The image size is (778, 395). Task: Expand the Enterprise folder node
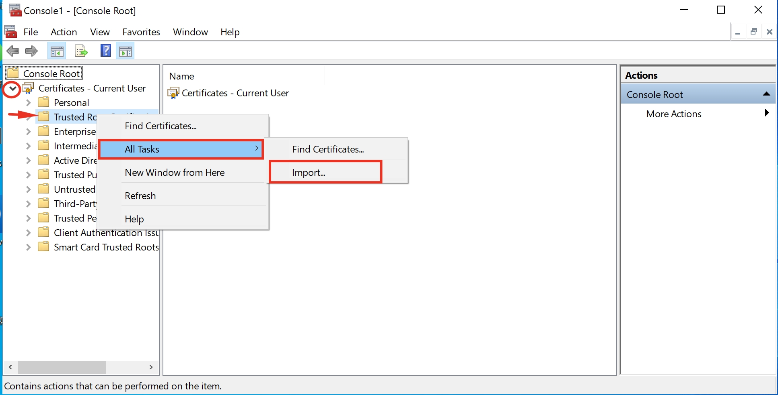pos(28,132)
